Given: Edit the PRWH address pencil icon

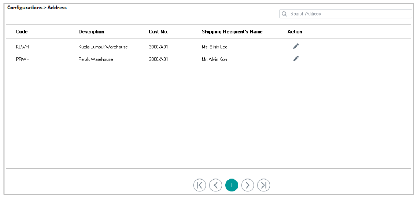Looking at the screenshot, I should click(296, 59).
